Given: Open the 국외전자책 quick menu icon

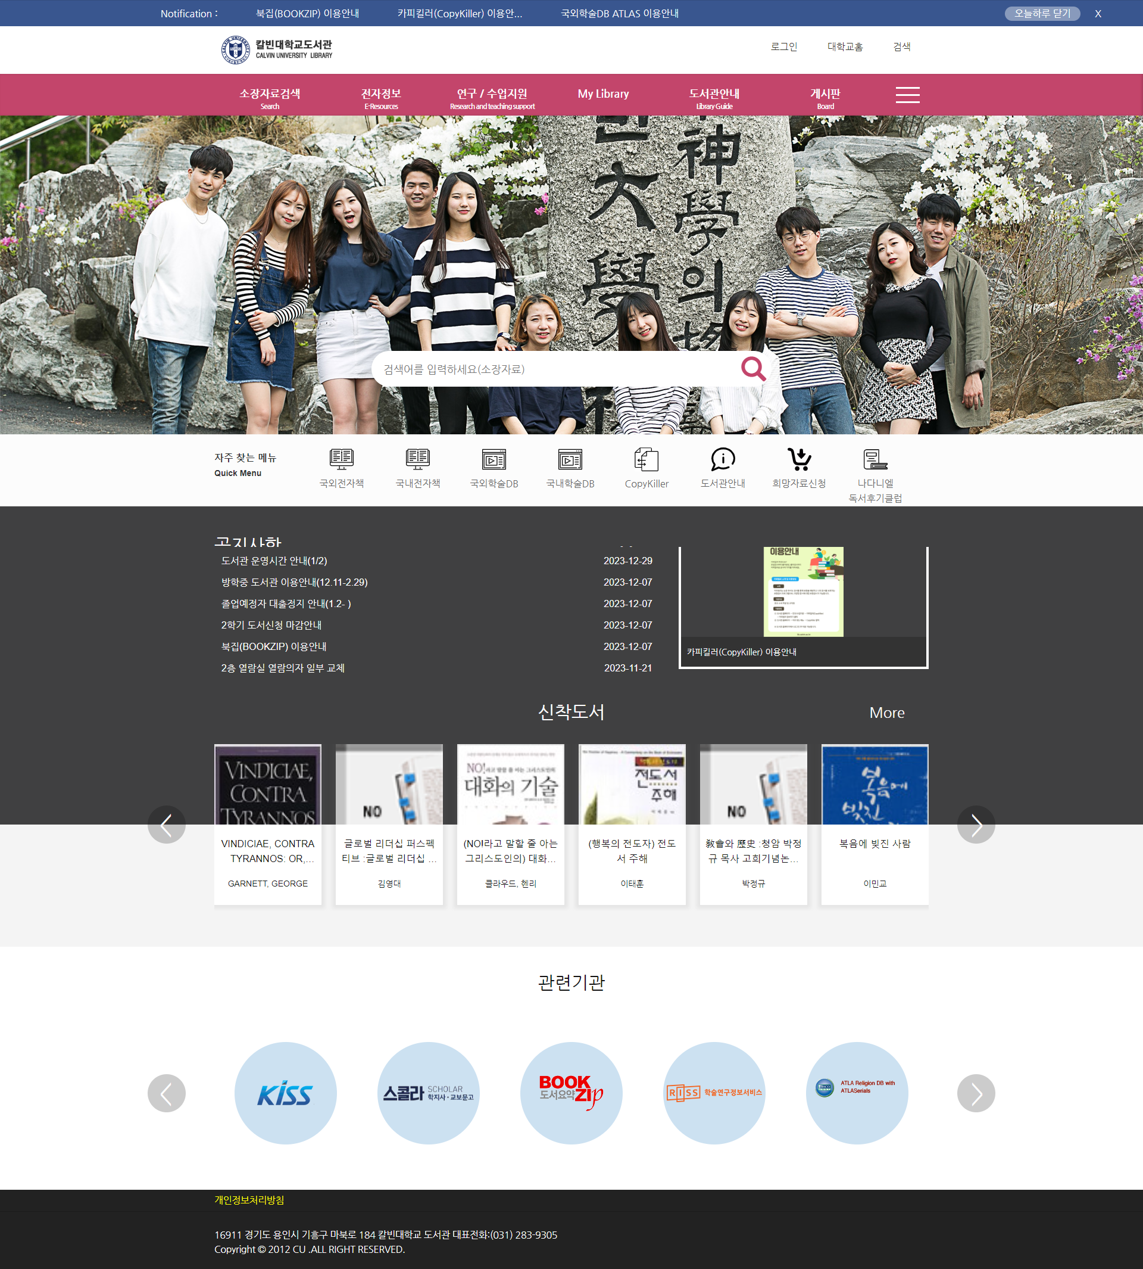Looking at the screenshot, I should [x=342, y=459].
